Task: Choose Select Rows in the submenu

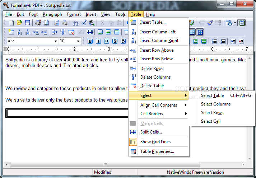Action: tap(222, 113)
